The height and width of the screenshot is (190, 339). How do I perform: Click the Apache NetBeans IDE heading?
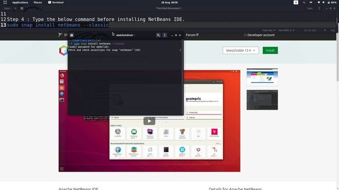pos(78,188)
